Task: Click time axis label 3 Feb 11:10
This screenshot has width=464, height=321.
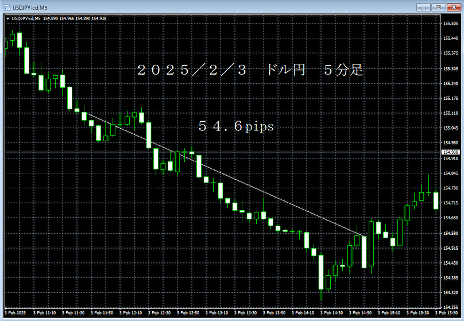Action: click(44, 313)
